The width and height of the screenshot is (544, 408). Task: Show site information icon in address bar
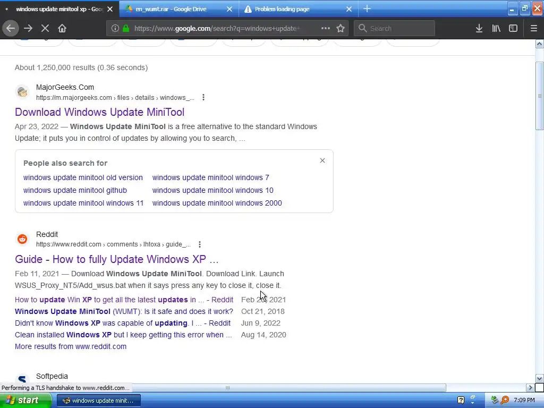point(115,29)
